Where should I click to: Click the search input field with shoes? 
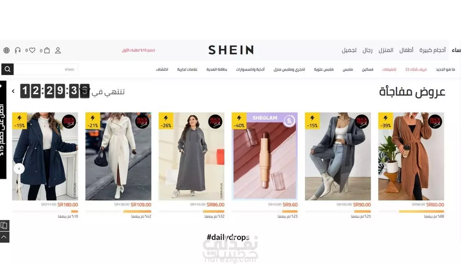pyautogui.click(x=46, y=69)
